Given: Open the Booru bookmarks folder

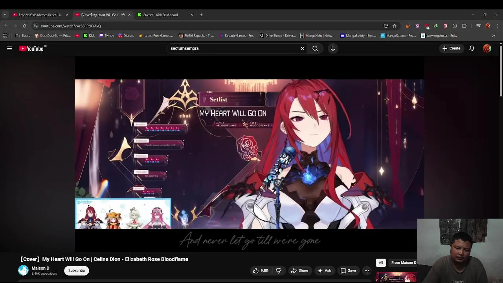Looking at the screenshot, I should (x=23, y=35).
